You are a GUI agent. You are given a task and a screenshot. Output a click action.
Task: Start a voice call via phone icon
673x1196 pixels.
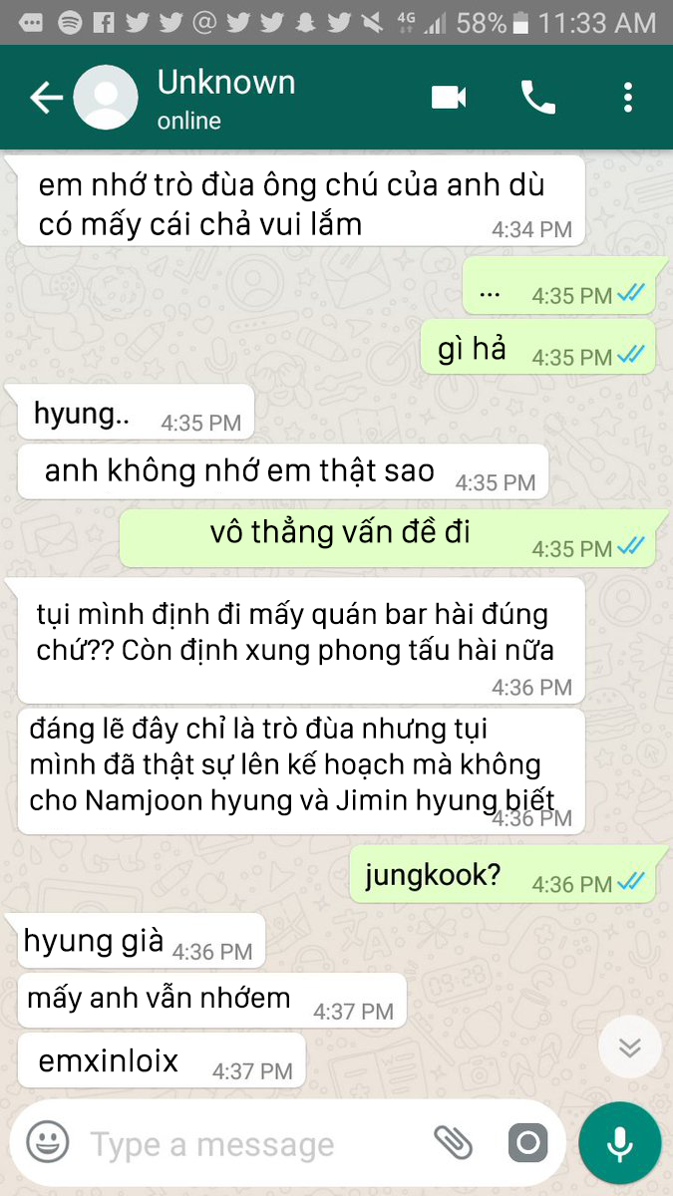(x=538, y=97)
